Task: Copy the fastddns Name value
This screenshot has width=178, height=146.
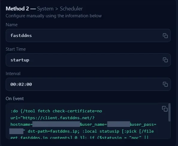Action: [x=165, y=36]
